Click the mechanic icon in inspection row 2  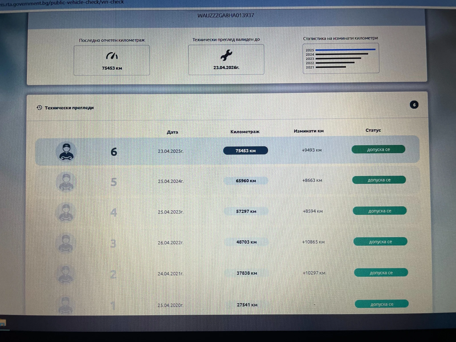click(x=66, y=274)
